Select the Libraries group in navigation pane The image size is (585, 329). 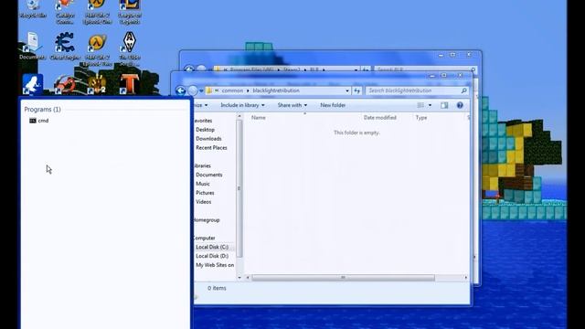point(203,165)
